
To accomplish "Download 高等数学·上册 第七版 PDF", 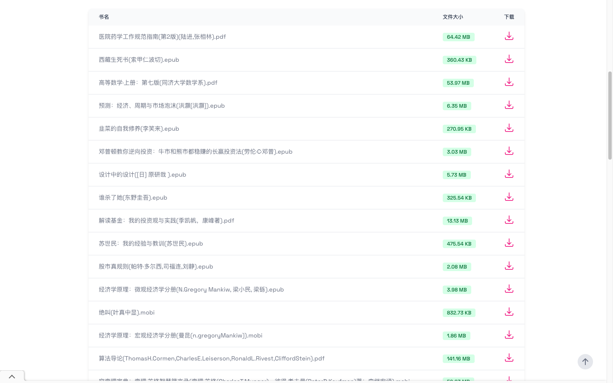I will [x=509, y=82].
